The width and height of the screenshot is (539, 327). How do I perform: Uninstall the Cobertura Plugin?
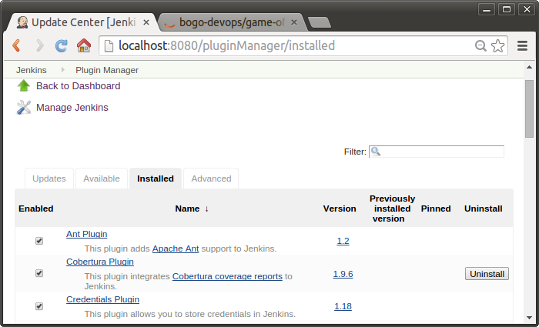[487, 274]
